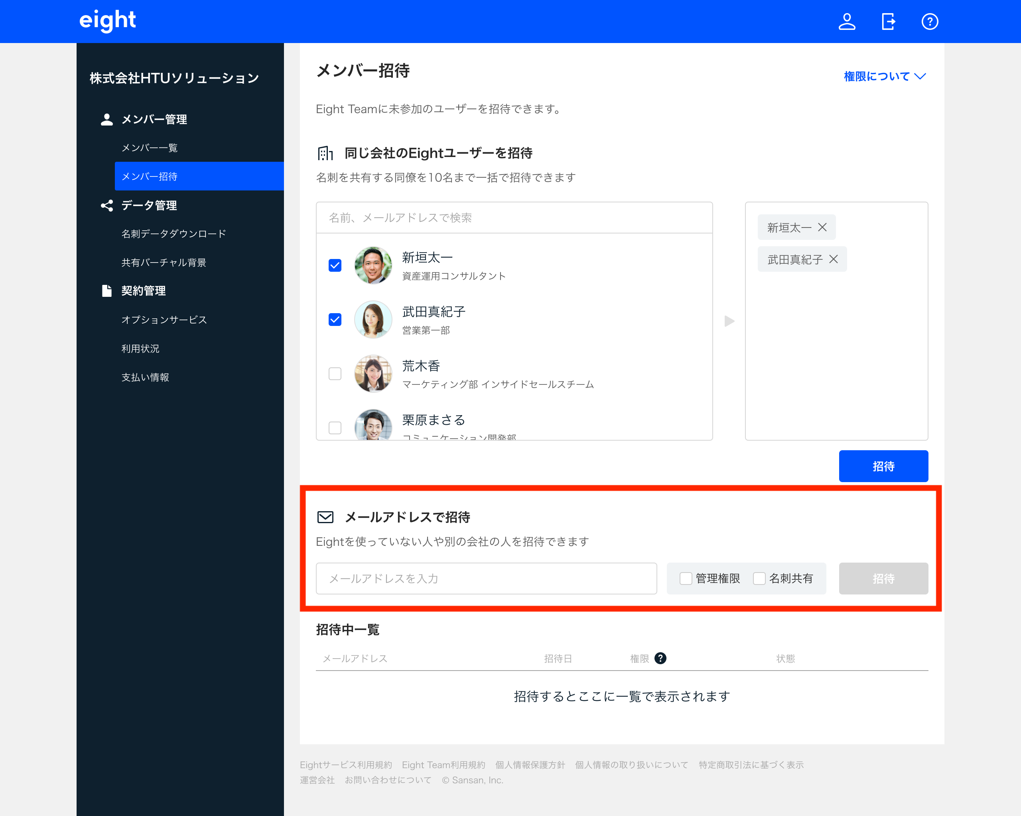The image size is (1021, 816).
Task: Open Eight Team利用規約 footer link
Action: tap(443, 765)
